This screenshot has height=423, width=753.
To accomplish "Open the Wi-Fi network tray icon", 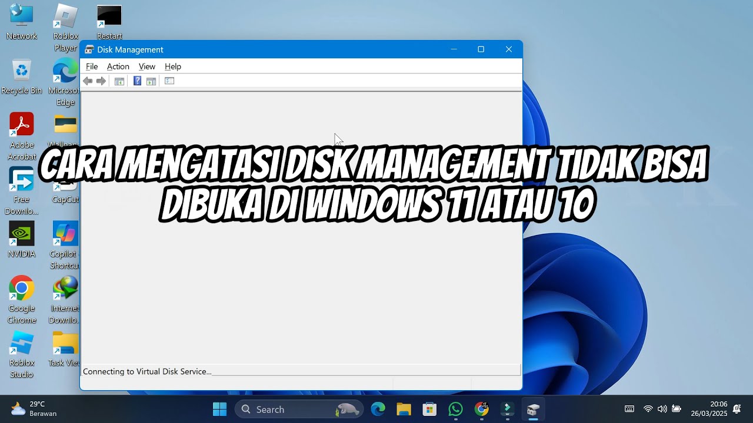I will (x=648, y=409).
